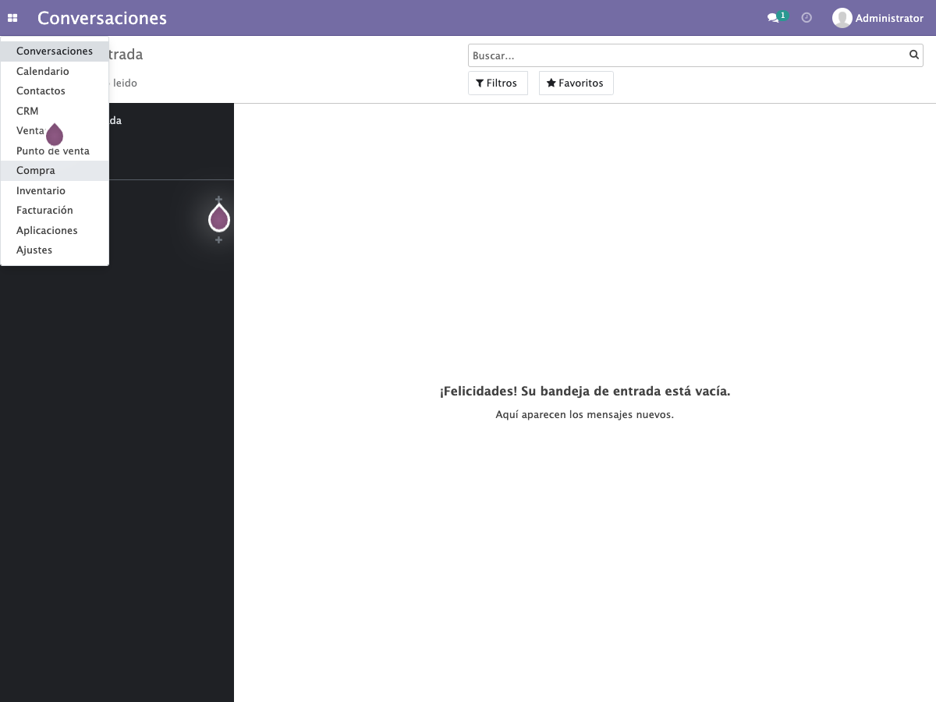
Task: Open the Filtros dropdown
Action: (x=498, y=83)
